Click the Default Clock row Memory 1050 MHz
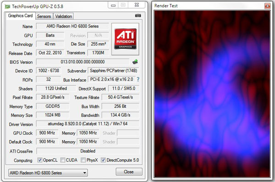 click(x=88, y=142)
